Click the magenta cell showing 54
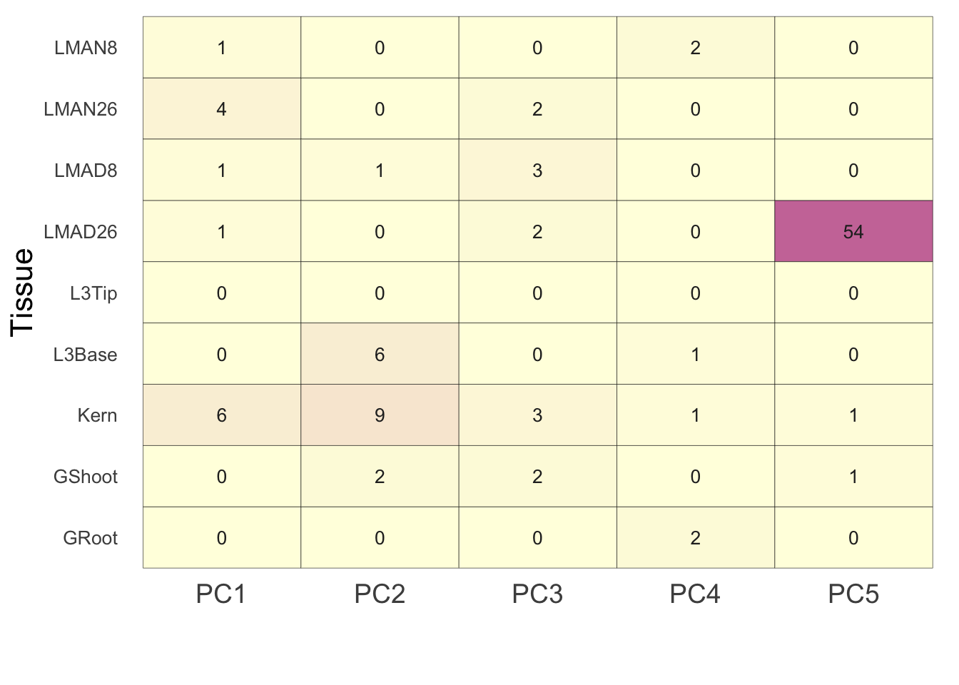959x685 pixels. click(853, 231)
